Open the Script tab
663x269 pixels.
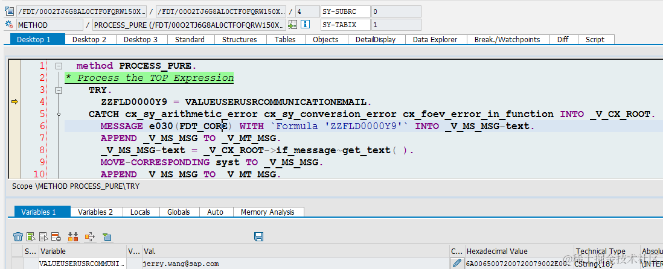point(595,39)
